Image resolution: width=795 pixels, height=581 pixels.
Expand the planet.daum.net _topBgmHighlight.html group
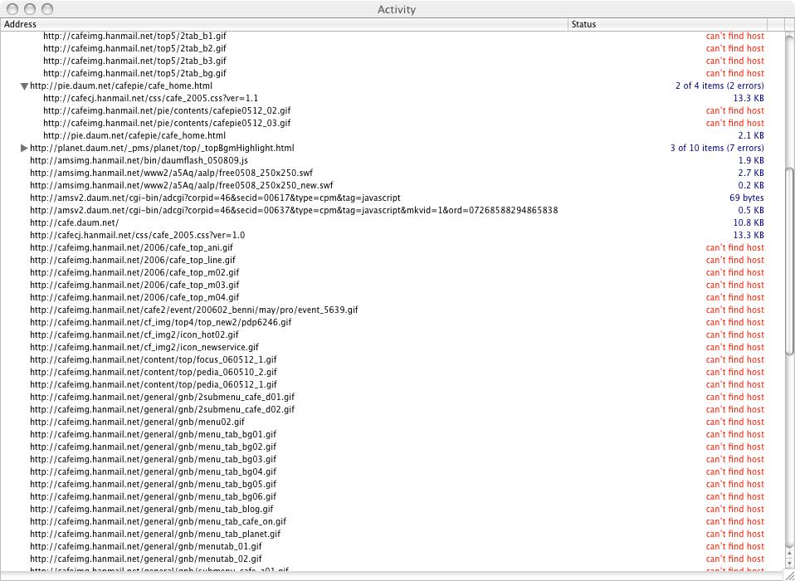tap(24, 148)
